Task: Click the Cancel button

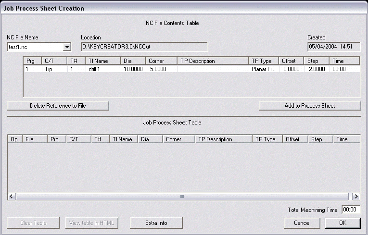Action: (302, 223)
